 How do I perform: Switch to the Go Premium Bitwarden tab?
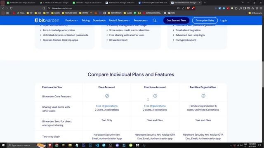(153, 3)
